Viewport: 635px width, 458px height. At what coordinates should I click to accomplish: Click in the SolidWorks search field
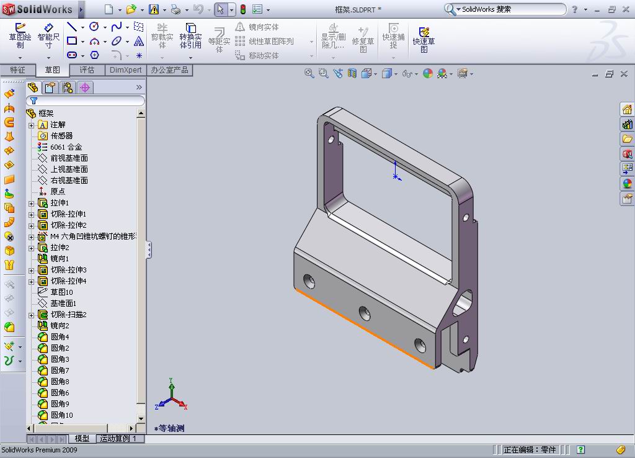(512, 9)
